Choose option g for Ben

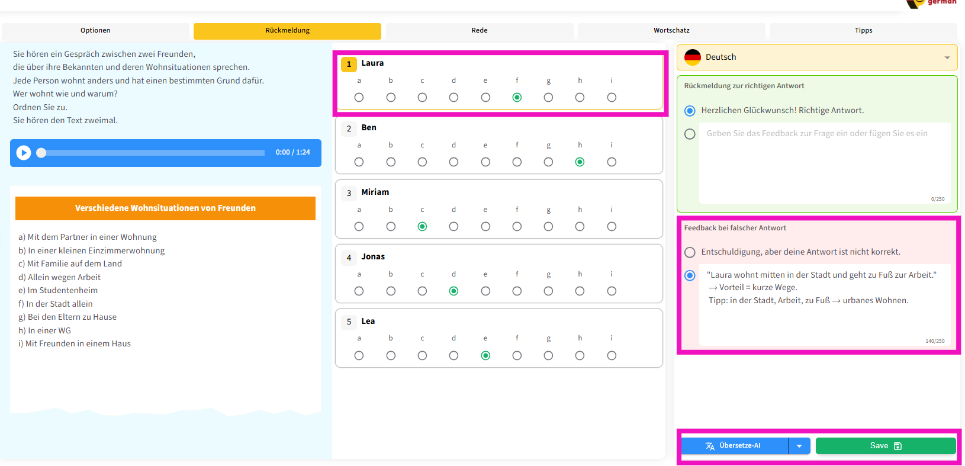click(x=548, y=162)
